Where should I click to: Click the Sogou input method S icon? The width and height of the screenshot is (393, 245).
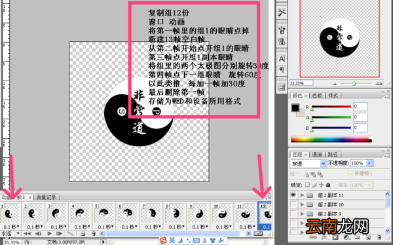tap(163, 241)
